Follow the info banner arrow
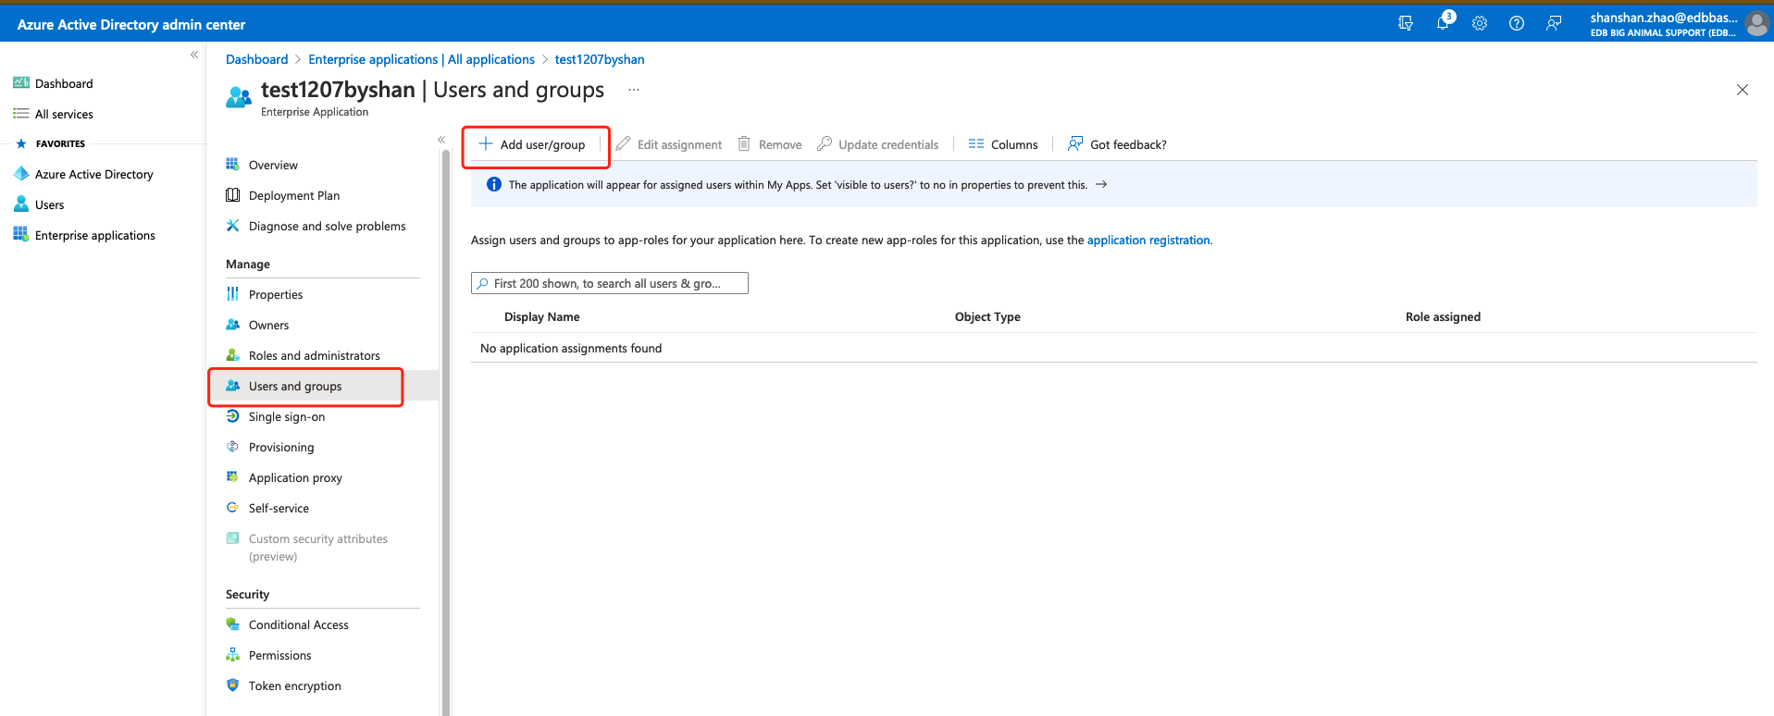The height and width of the screenshot is (716, 1774). pos(1101,184)
